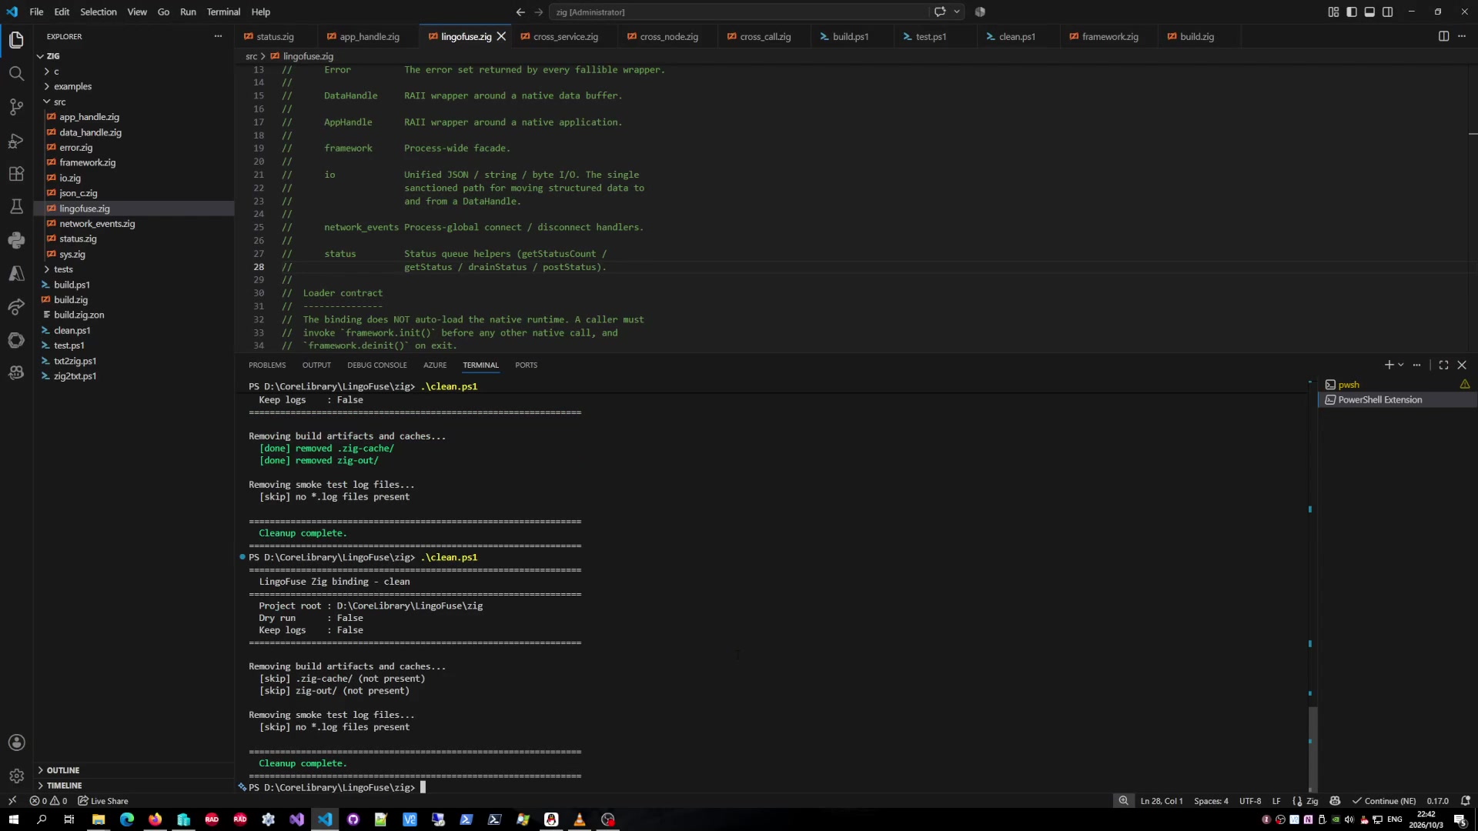Viewport: 1478px width, 831px height.
Task: Go back with the navigation arrow
Action: point(520,12)
